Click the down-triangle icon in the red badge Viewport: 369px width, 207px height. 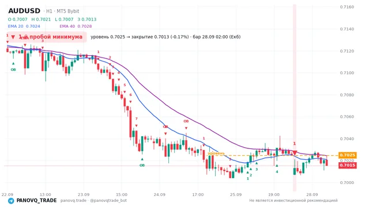click(13, 37)
